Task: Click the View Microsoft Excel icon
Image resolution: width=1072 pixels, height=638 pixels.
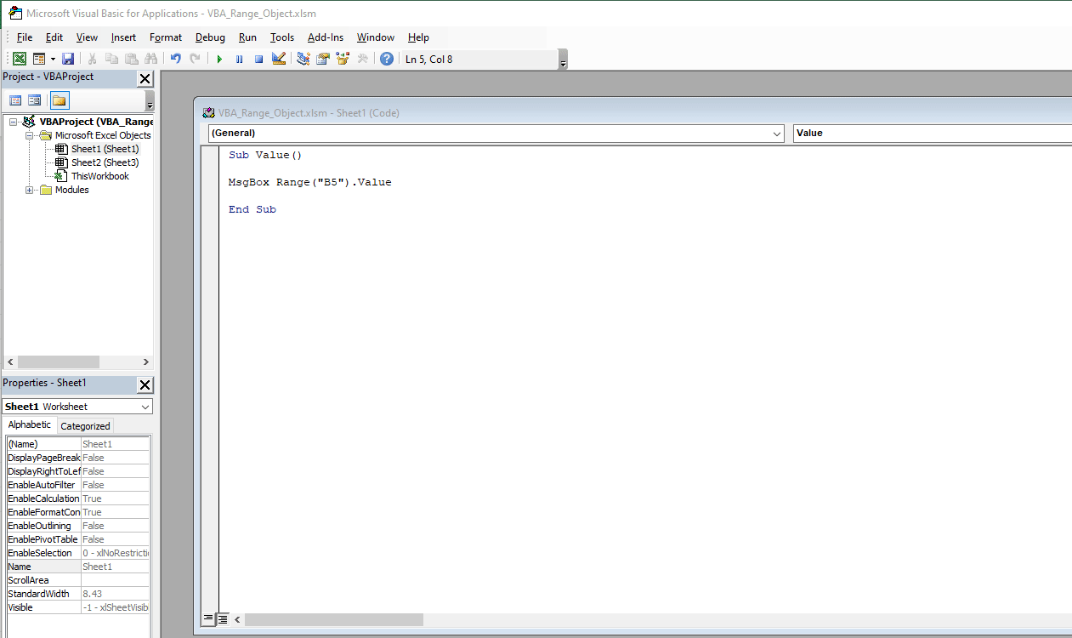Action: click(19, 58)
